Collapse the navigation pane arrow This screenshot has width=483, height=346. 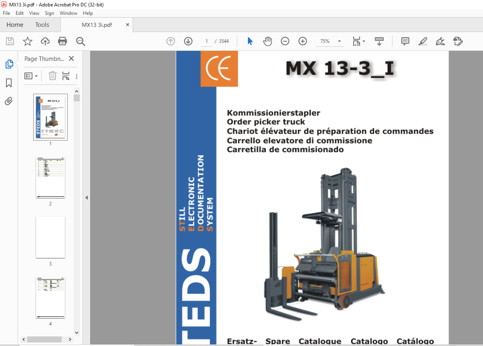pyautogui.click(x=86, y=198)
